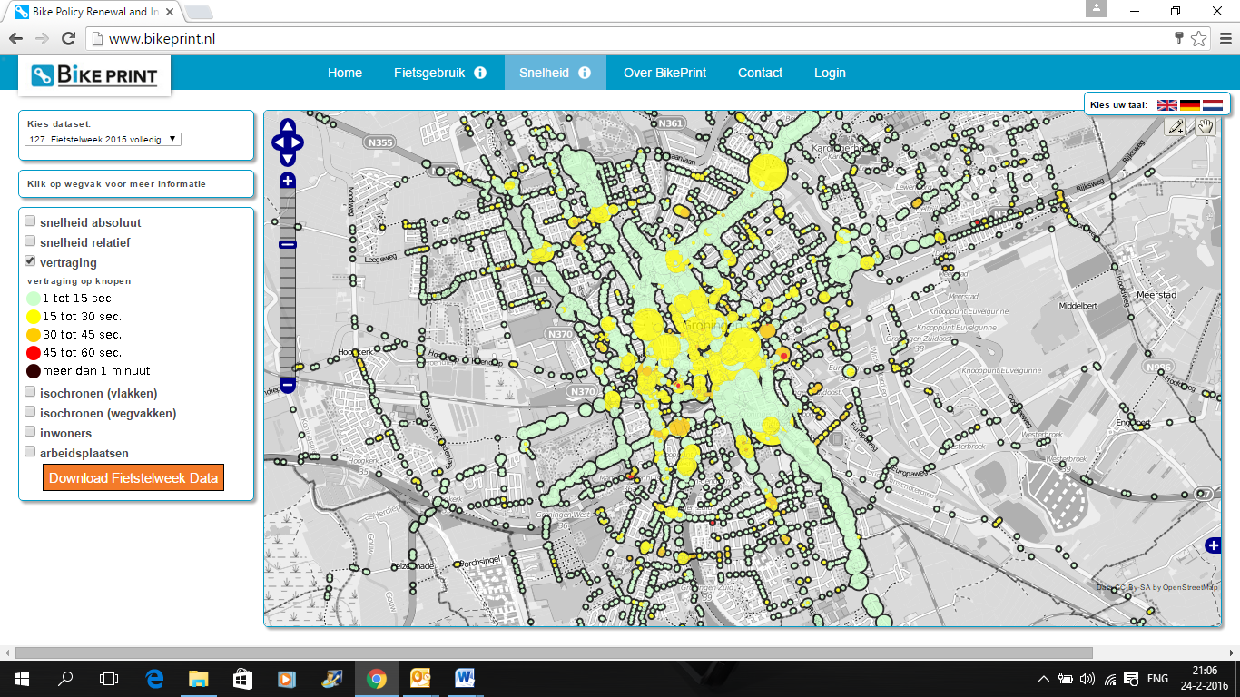1240x697 pixels.
Task: Open the Contact page
Action: [x=760, y=73]
